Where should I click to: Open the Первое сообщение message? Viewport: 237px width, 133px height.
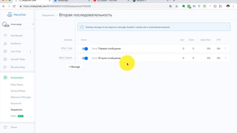110,48
